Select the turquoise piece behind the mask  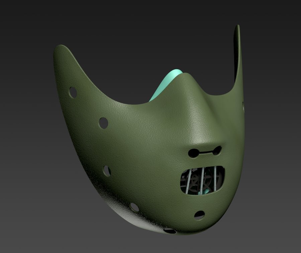(x=165, y=85)
